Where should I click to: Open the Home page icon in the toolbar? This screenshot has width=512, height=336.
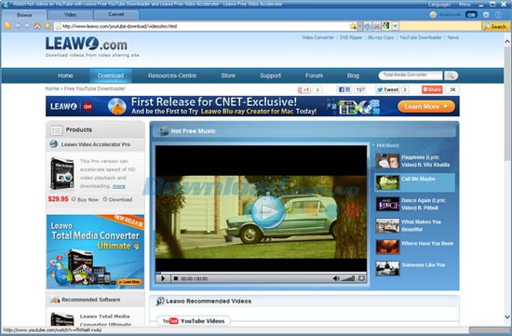(x=37, y=26)
